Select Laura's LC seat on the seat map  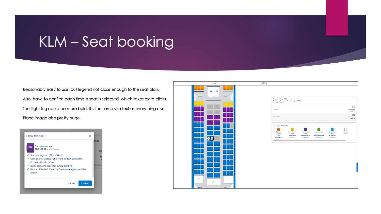pos(209,138)
